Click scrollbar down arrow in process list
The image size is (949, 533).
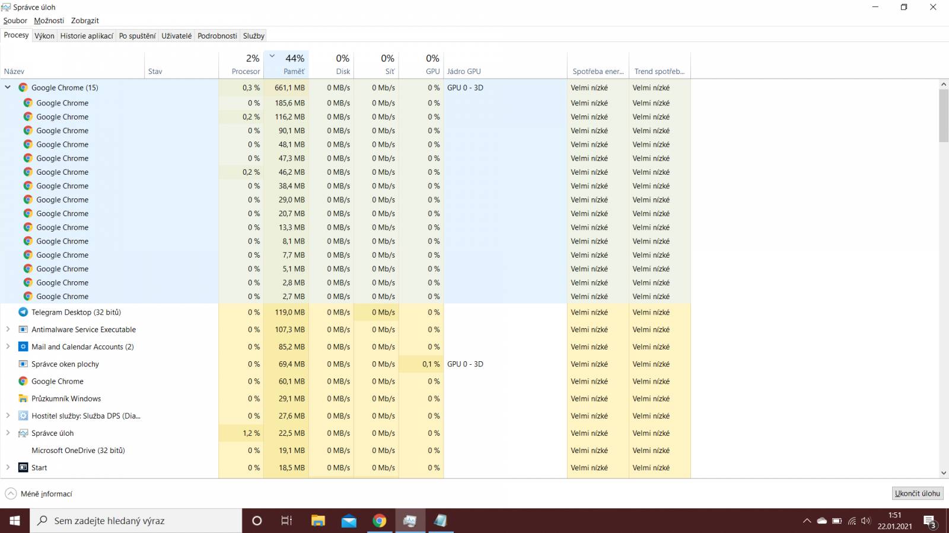click(x=944, y=473)
